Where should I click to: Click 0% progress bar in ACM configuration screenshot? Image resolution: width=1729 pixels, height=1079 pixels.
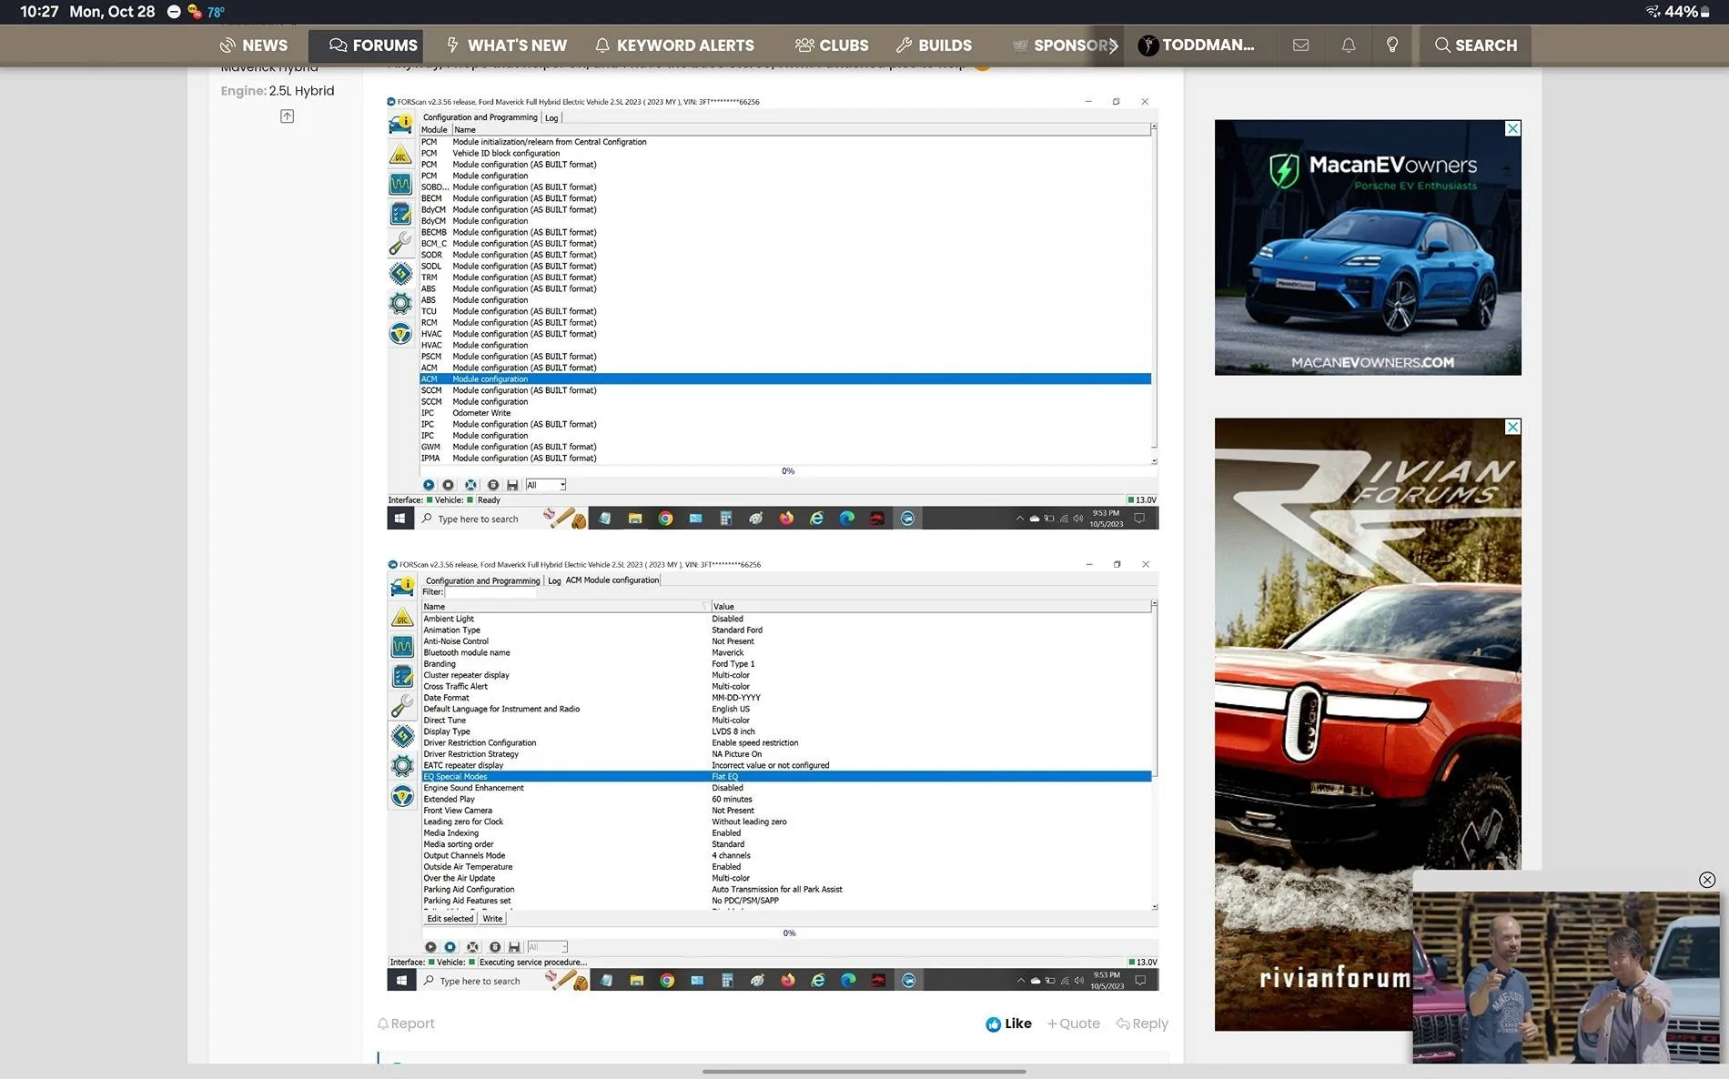pos(789,933)
